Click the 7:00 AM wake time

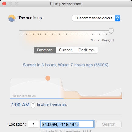pyautogui.click(x=20, y=105)
